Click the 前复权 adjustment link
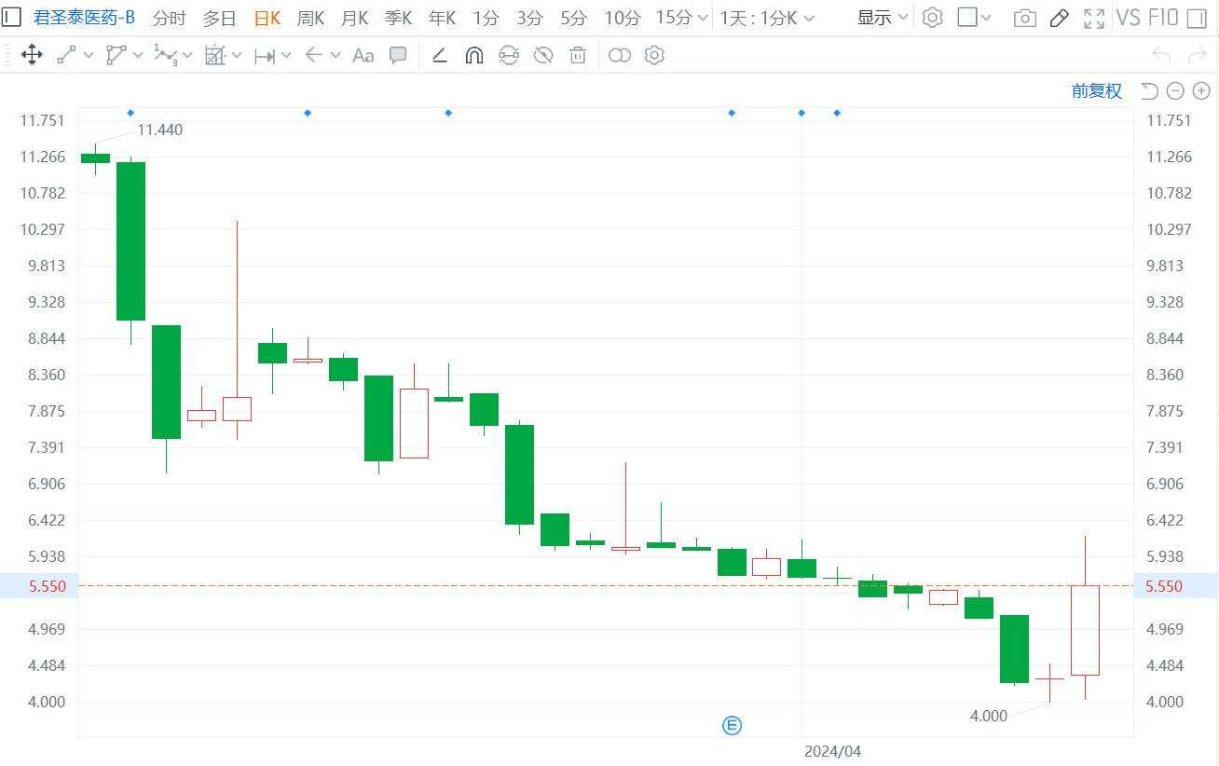 coord(1097,90)
